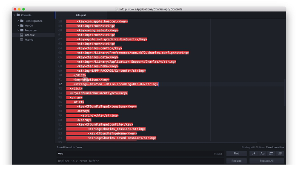
Task: Click the _CodeSignature folder icon
Action: (x=22, y=20)
